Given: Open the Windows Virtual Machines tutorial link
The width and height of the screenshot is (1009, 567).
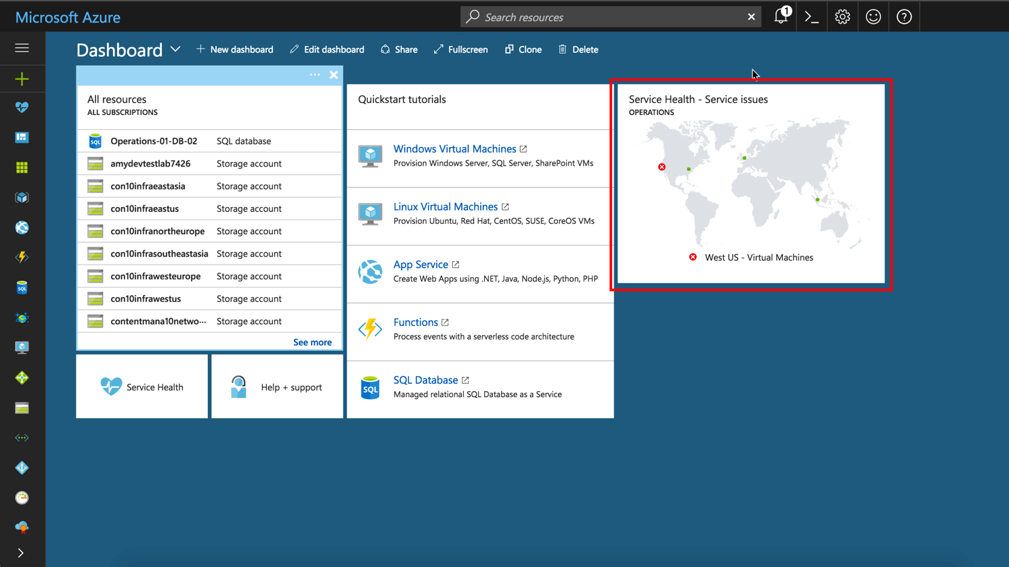Looking at the screenshot, I should tap(454, 149).
